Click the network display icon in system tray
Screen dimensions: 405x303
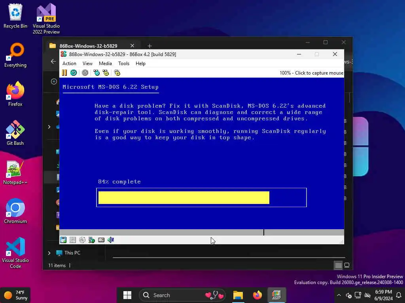(x=358, y=295)
